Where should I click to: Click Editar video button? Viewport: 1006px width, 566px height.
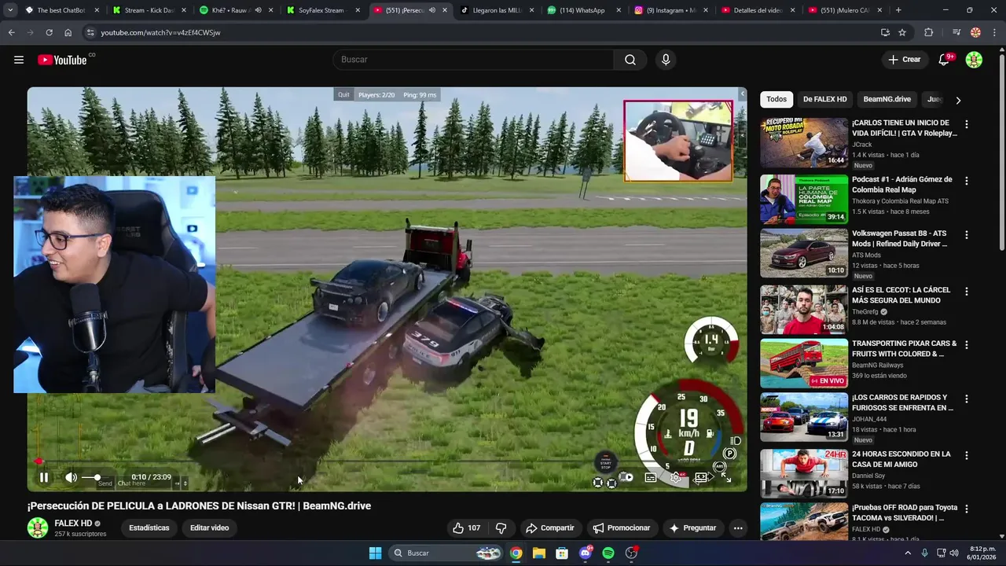[209, 528]
